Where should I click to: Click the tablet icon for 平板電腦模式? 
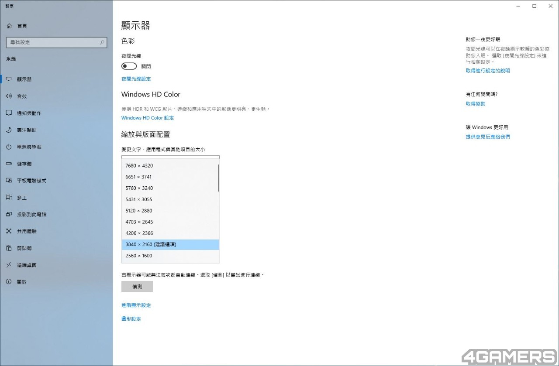point(9,181)
